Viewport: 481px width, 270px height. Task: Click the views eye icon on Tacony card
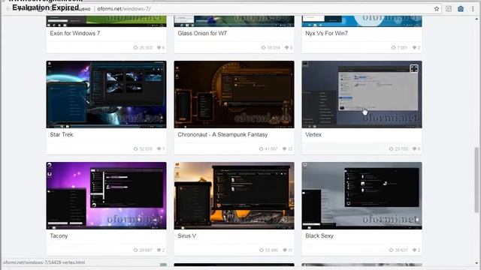(x=135, y=250)
